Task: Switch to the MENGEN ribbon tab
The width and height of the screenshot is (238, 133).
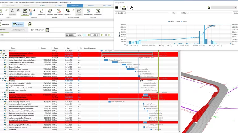Action: pyautogui.click(x=91, y=6)
